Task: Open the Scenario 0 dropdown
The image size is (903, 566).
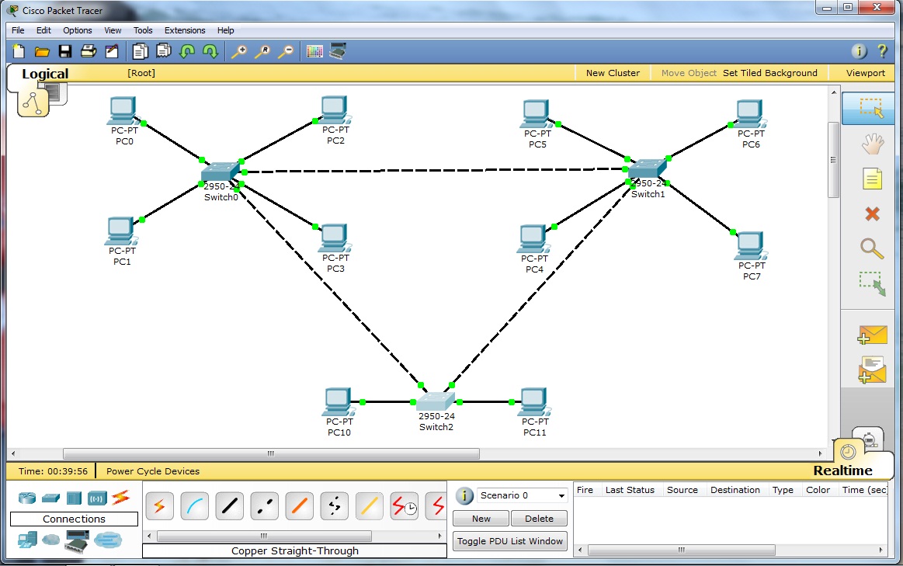Action: [560, 495]
